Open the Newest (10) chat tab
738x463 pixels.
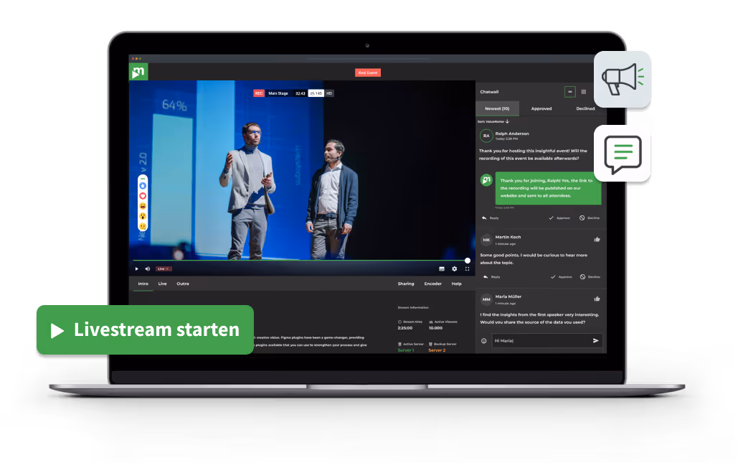coord(498,108)
